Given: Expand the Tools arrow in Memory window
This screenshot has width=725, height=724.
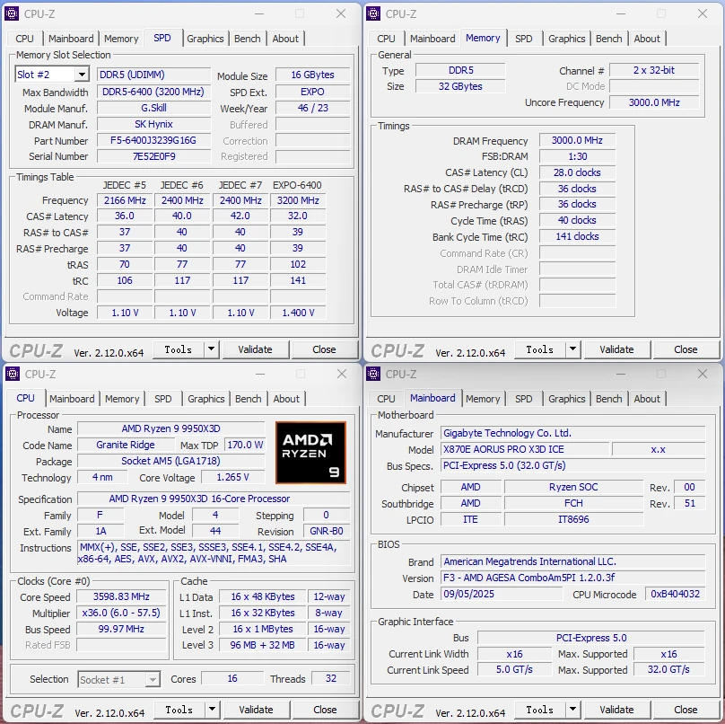Looking at the screenshot, I should coord(572,349).
